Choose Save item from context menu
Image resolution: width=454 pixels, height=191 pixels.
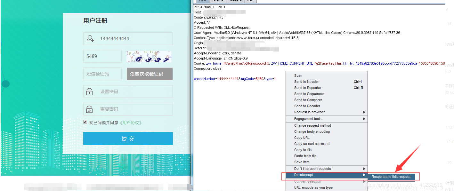(327, 162)
